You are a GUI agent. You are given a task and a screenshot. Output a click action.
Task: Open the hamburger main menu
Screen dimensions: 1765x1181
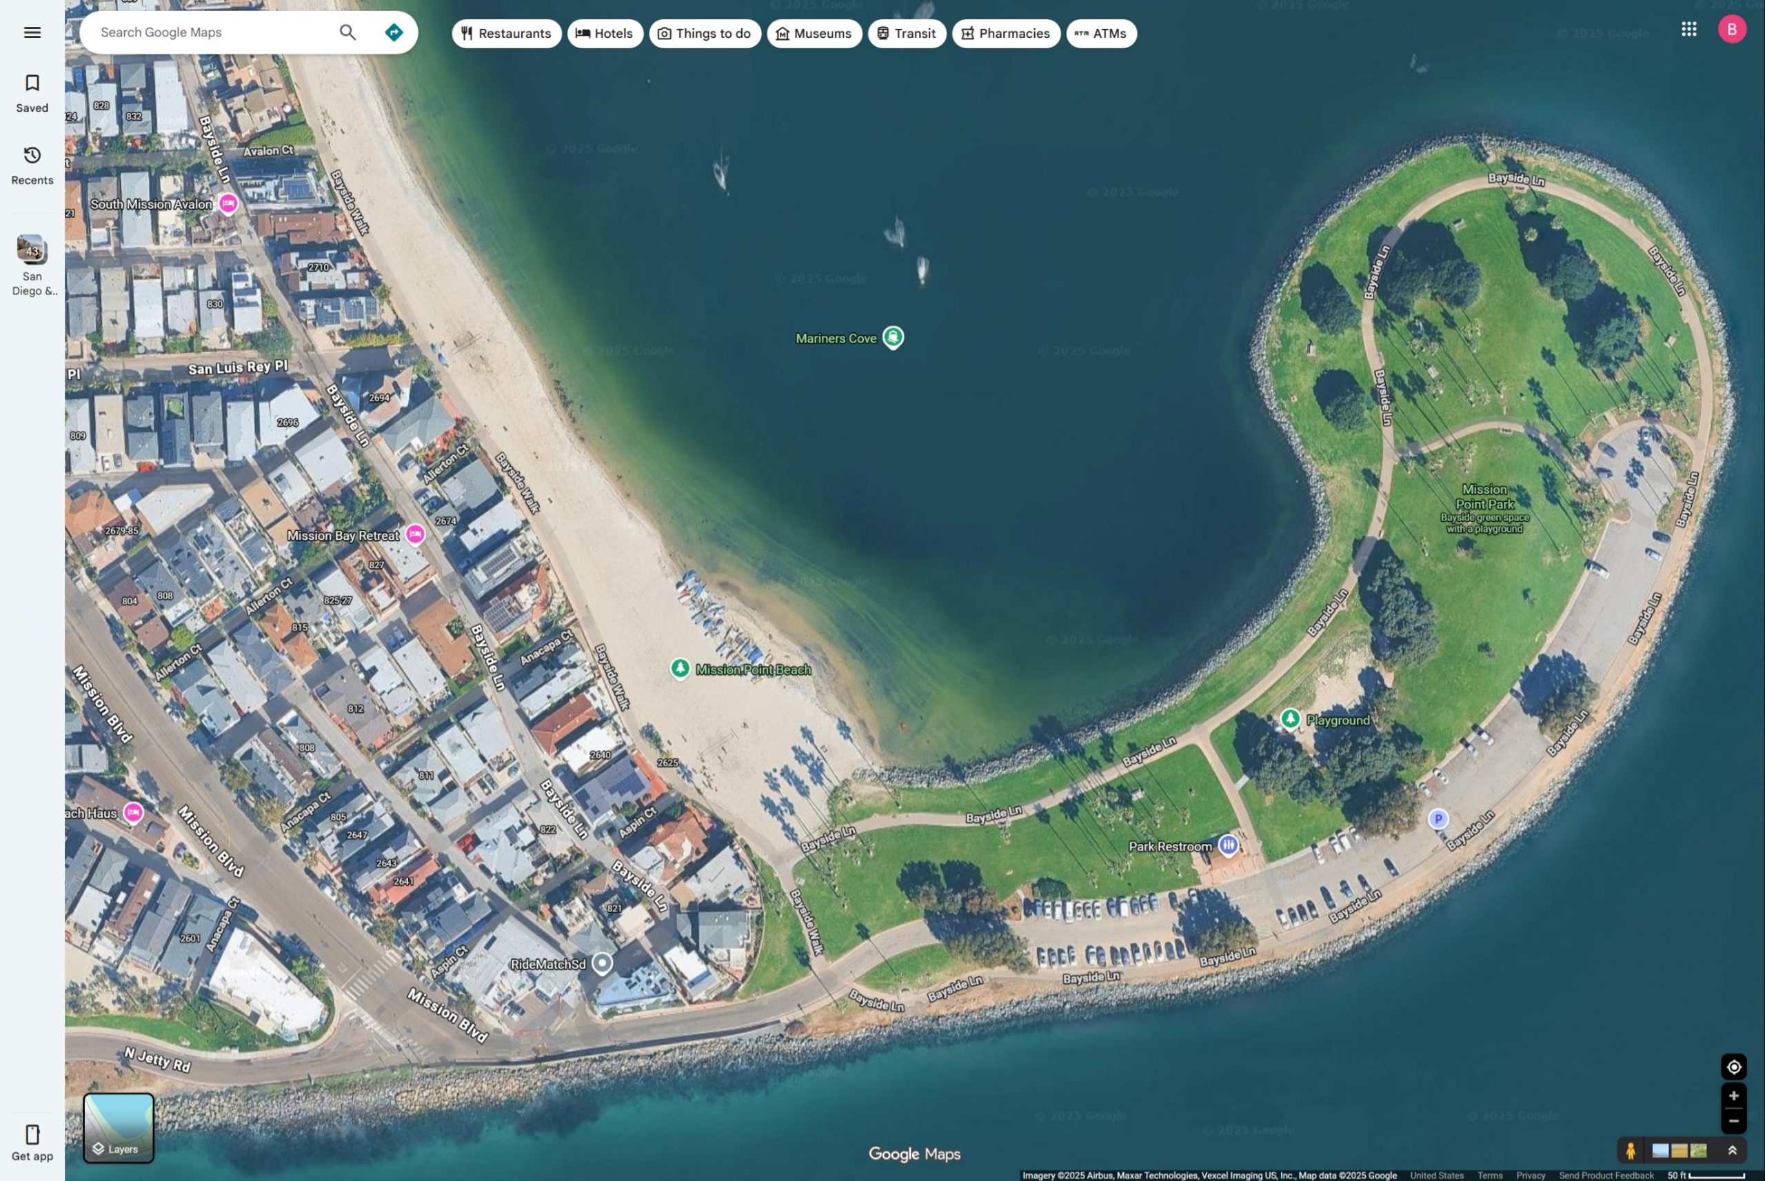click(x=32, y=32)
